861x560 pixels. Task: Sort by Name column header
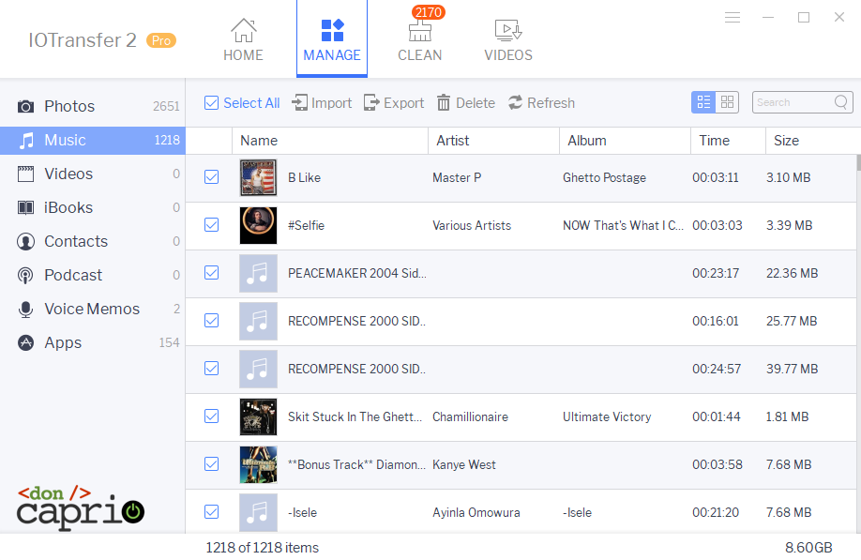tap(330, 141)
